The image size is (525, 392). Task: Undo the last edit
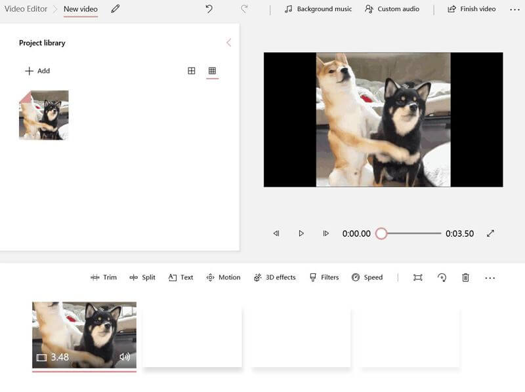[x=209, y=9]
